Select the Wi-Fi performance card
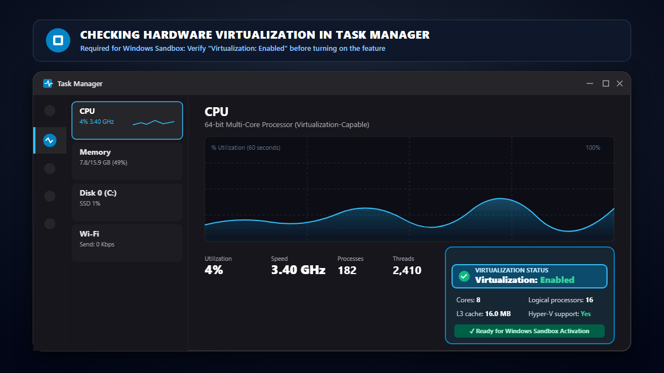Viewport: 664px width, 373px height. 127,243
